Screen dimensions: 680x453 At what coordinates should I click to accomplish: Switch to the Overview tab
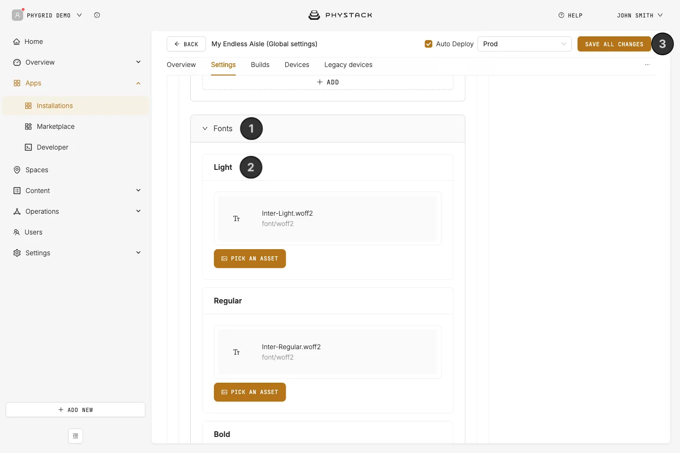(181, 65)
